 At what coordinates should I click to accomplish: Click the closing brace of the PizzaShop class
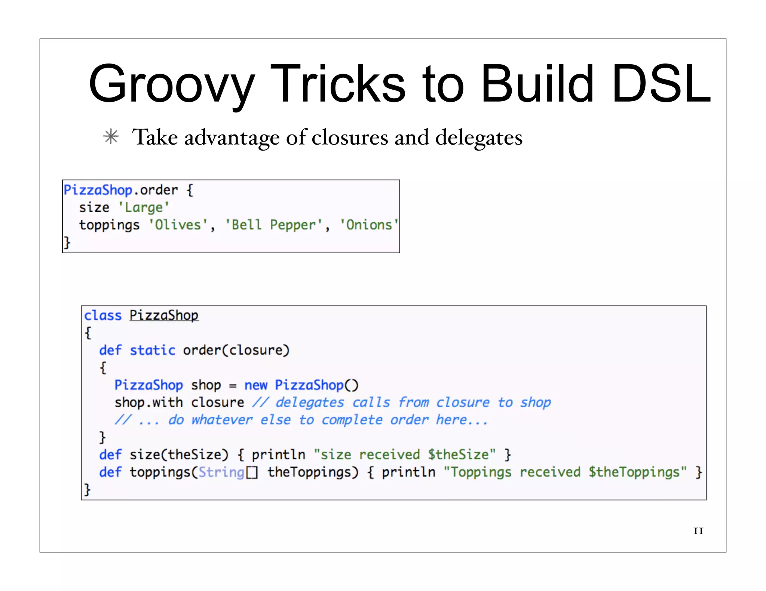pos(88,489)
